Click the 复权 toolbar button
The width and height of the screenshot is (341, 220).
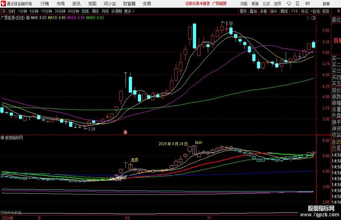pyautogui.click(x=243, y=11)
